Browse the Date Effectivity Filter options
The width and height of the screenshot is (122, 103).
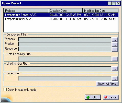coord(115,59)
